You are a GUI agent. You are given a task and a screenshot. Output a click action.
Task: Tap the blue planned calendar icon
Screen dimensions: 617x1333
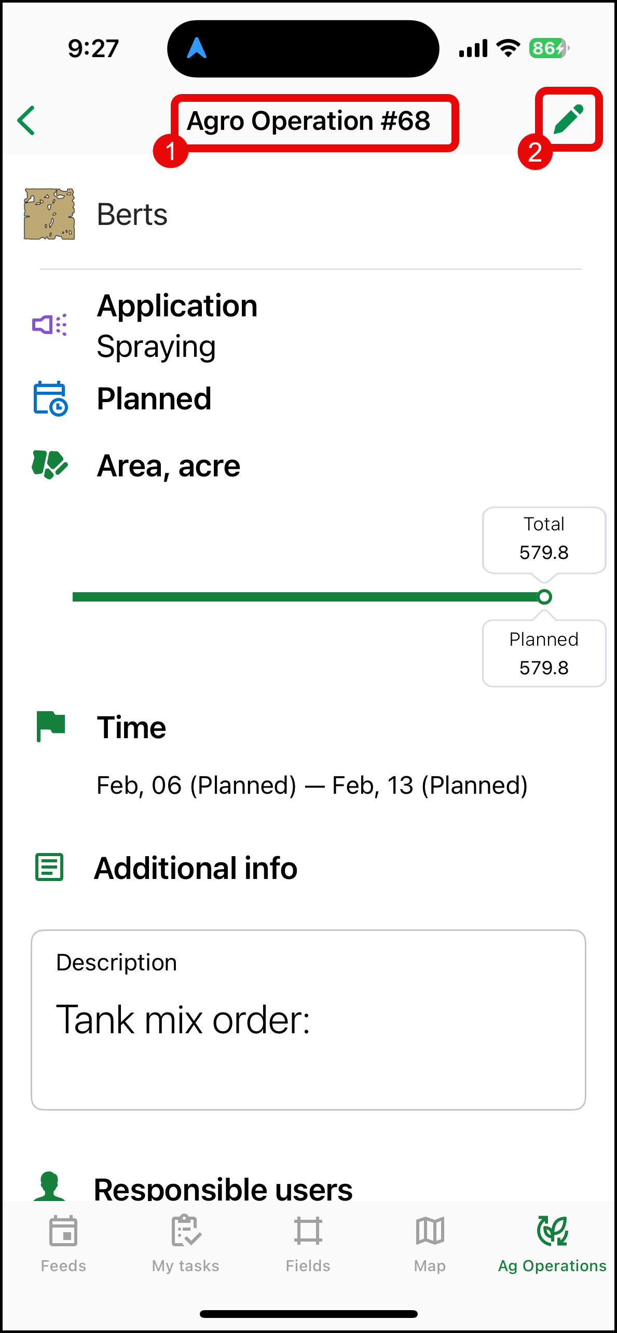50,399
